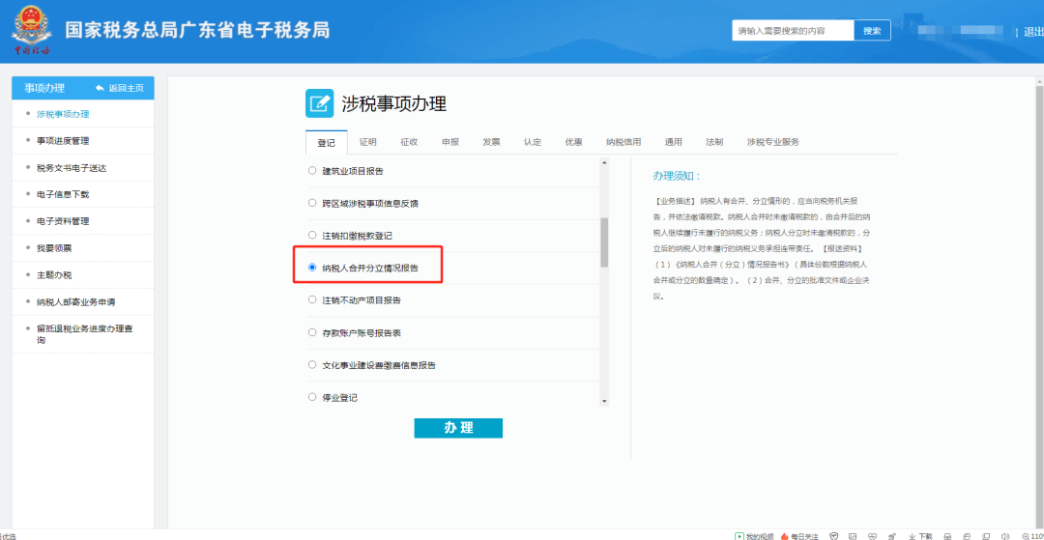This screenshot has height=540, width=1044.
Task: Click the 国家税务总局广东省电子税务局 title
Action: click(198, 31)
